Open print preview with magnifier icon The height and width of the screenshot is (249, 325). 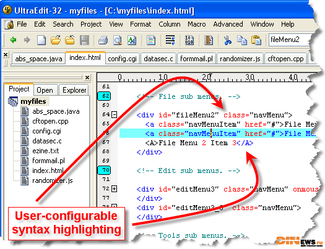[118, 40]
